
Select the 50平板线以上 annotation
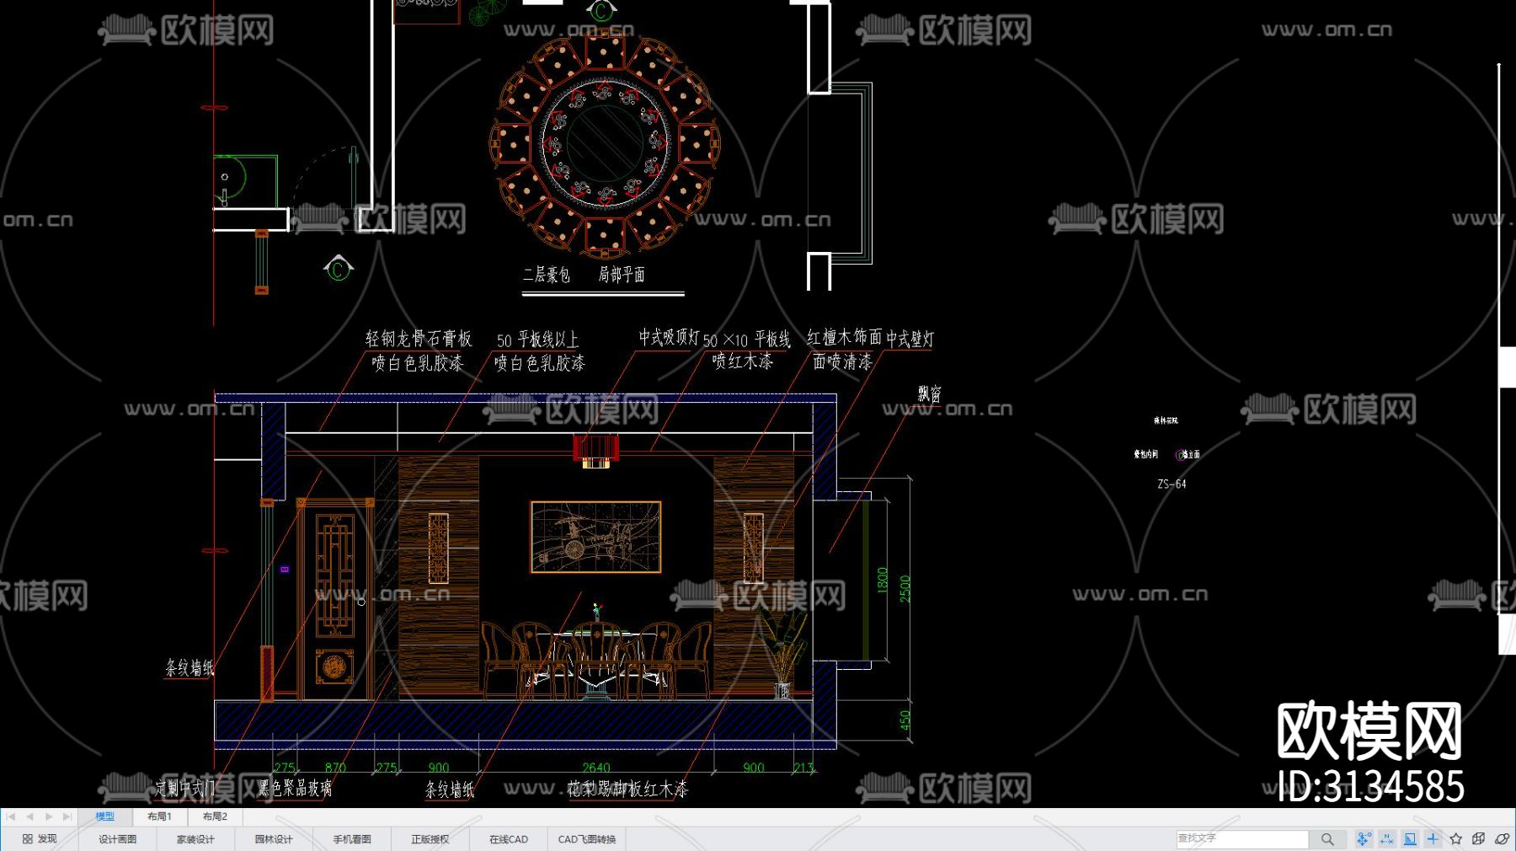[537, 340]
